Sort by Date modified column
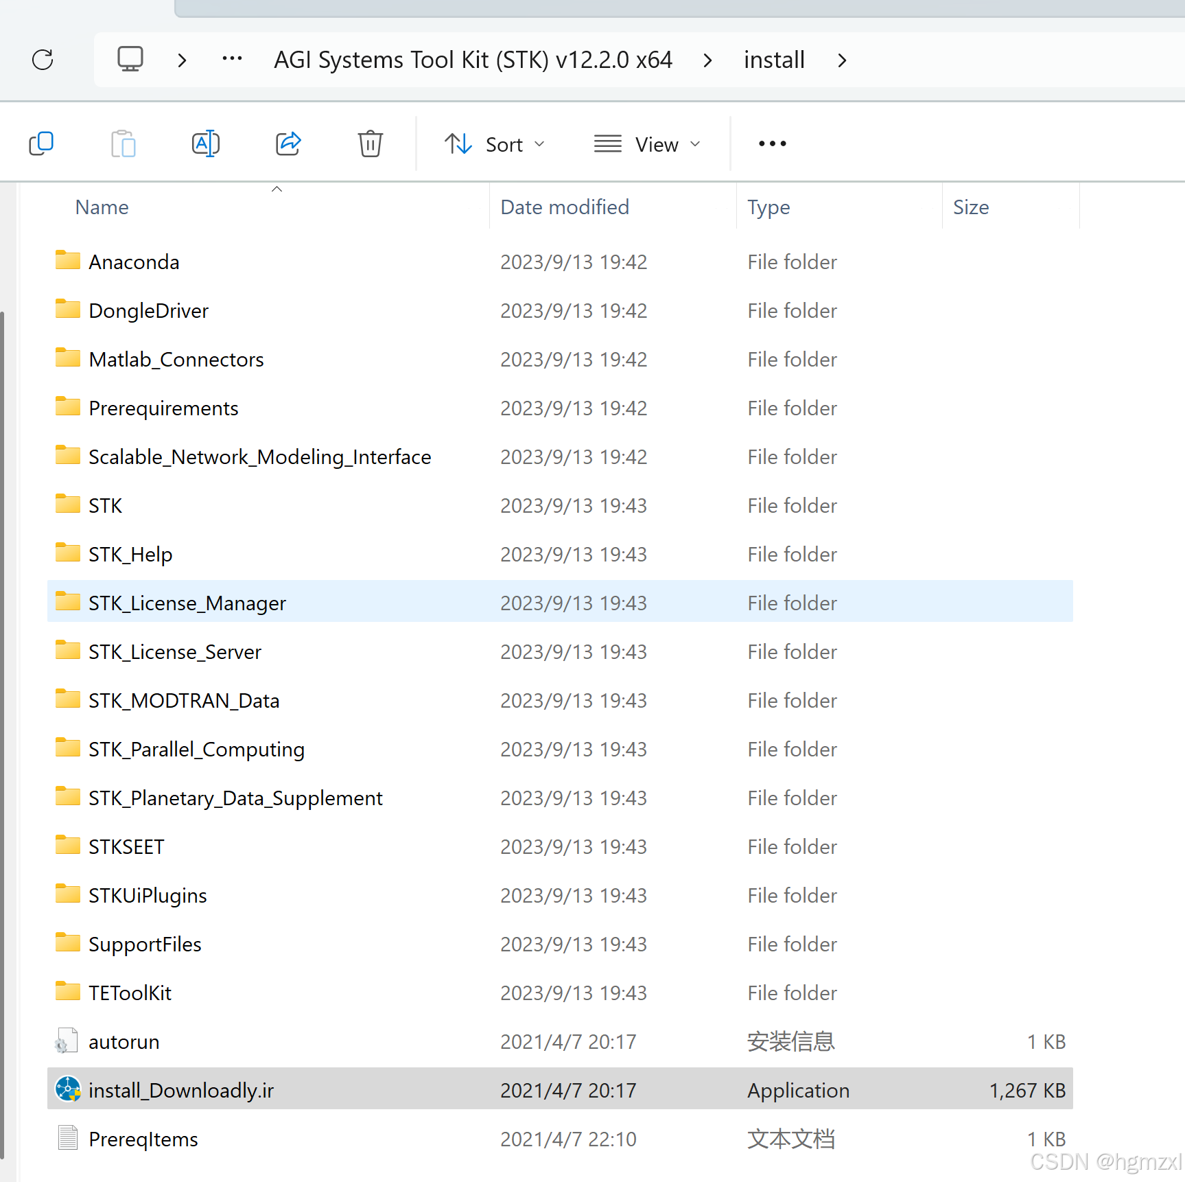1185x1182 pixels. pyautogui.click(x=565, y=207)
